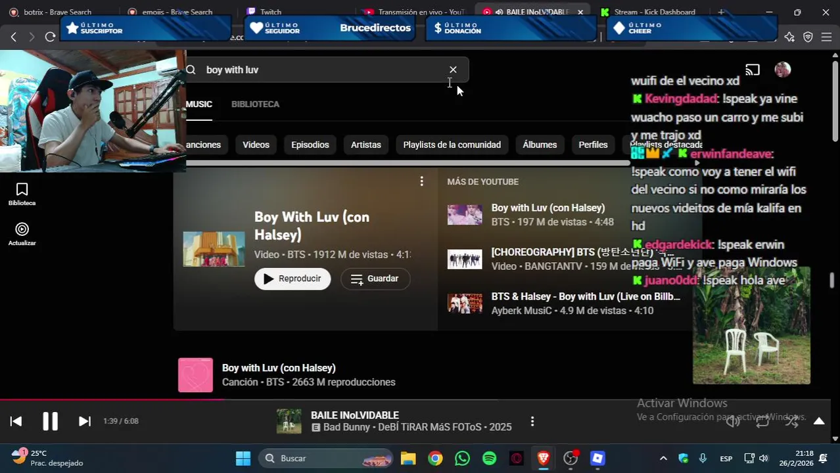Skip to the previous track
This screenshot has width=840, height=473.
[16, 421]
